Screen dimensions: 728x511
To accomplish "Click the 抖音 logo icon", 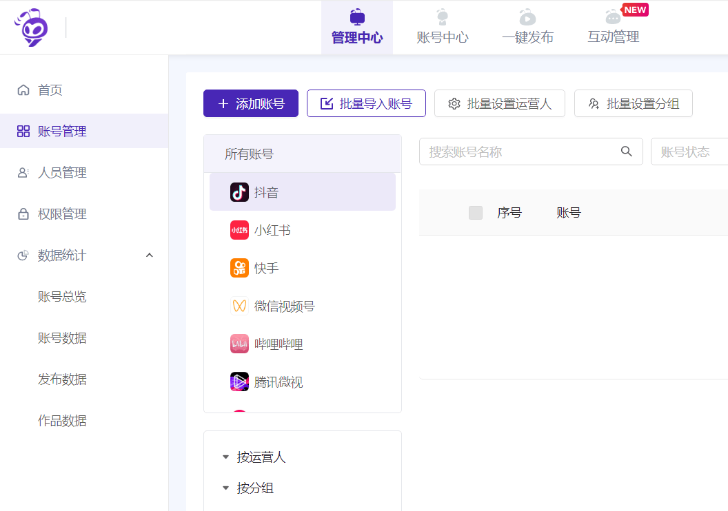I will 240,192.
